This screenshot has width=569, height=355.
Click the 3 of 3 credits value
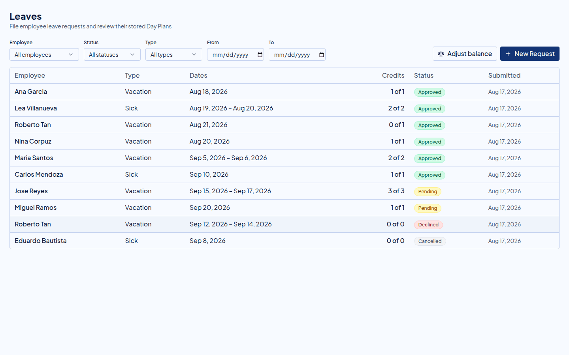[396, 191]
